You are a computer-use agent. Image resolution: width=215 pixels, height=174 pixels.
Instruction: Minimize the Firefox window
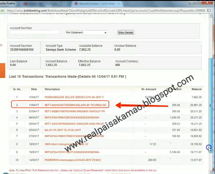tap(192, 3)
